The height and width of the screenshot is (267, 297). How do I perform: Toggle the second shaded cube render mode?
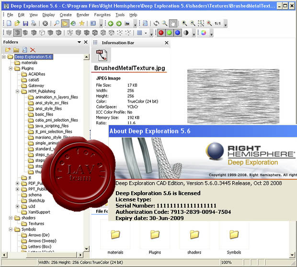(x=17, y=33)
